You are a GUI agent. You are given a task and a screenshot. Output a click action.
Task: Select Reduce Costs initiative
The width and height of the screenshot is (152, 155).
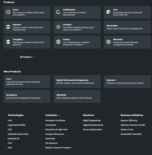click(127, 130)
